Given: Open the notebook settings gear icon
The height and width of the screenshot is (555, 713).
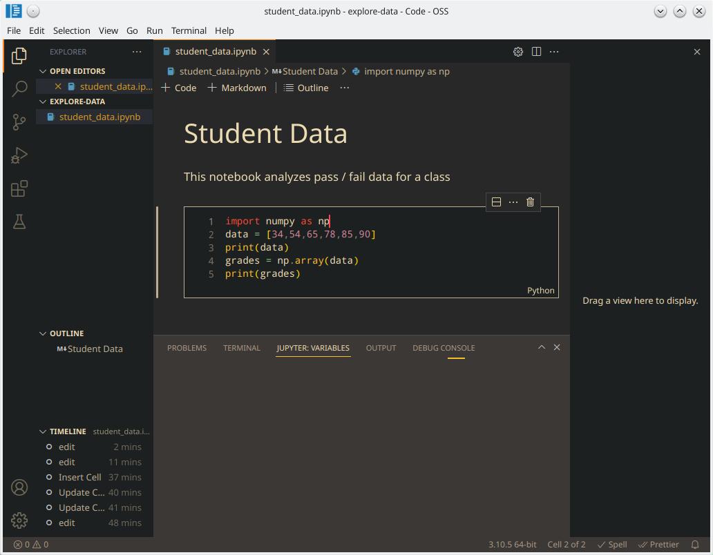Looking at the screenshot, I should [518, 52].
